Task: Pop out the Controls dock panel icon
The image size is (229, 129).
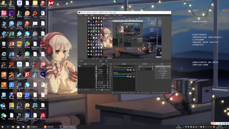Action: click(x=170, y=64)
